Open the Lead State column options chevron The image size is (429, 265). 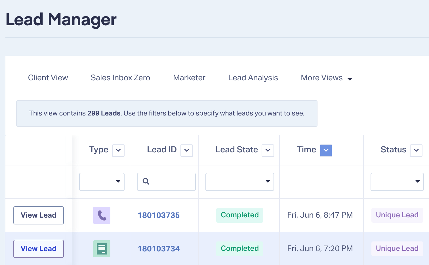(x=268, y=150)
